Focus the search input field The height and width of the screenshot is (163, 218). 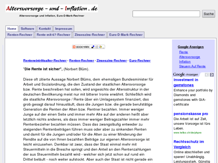click(x=166, y=14)
